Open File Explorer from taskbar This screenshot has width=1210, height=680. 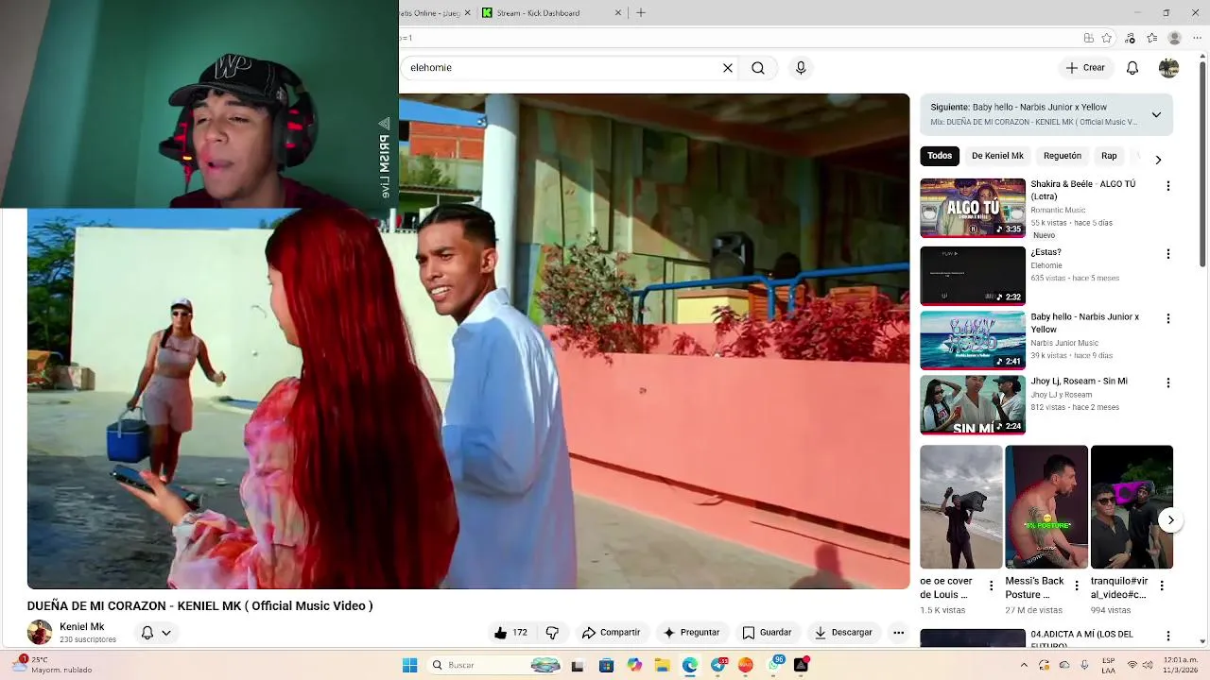point(662,665)
